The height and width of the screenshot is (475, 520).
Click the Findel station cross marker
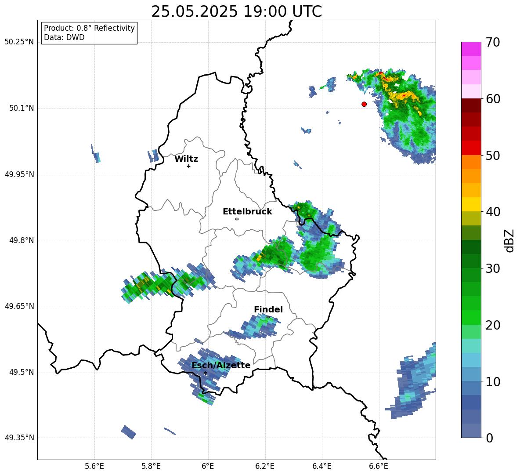(x=268, y=317)
